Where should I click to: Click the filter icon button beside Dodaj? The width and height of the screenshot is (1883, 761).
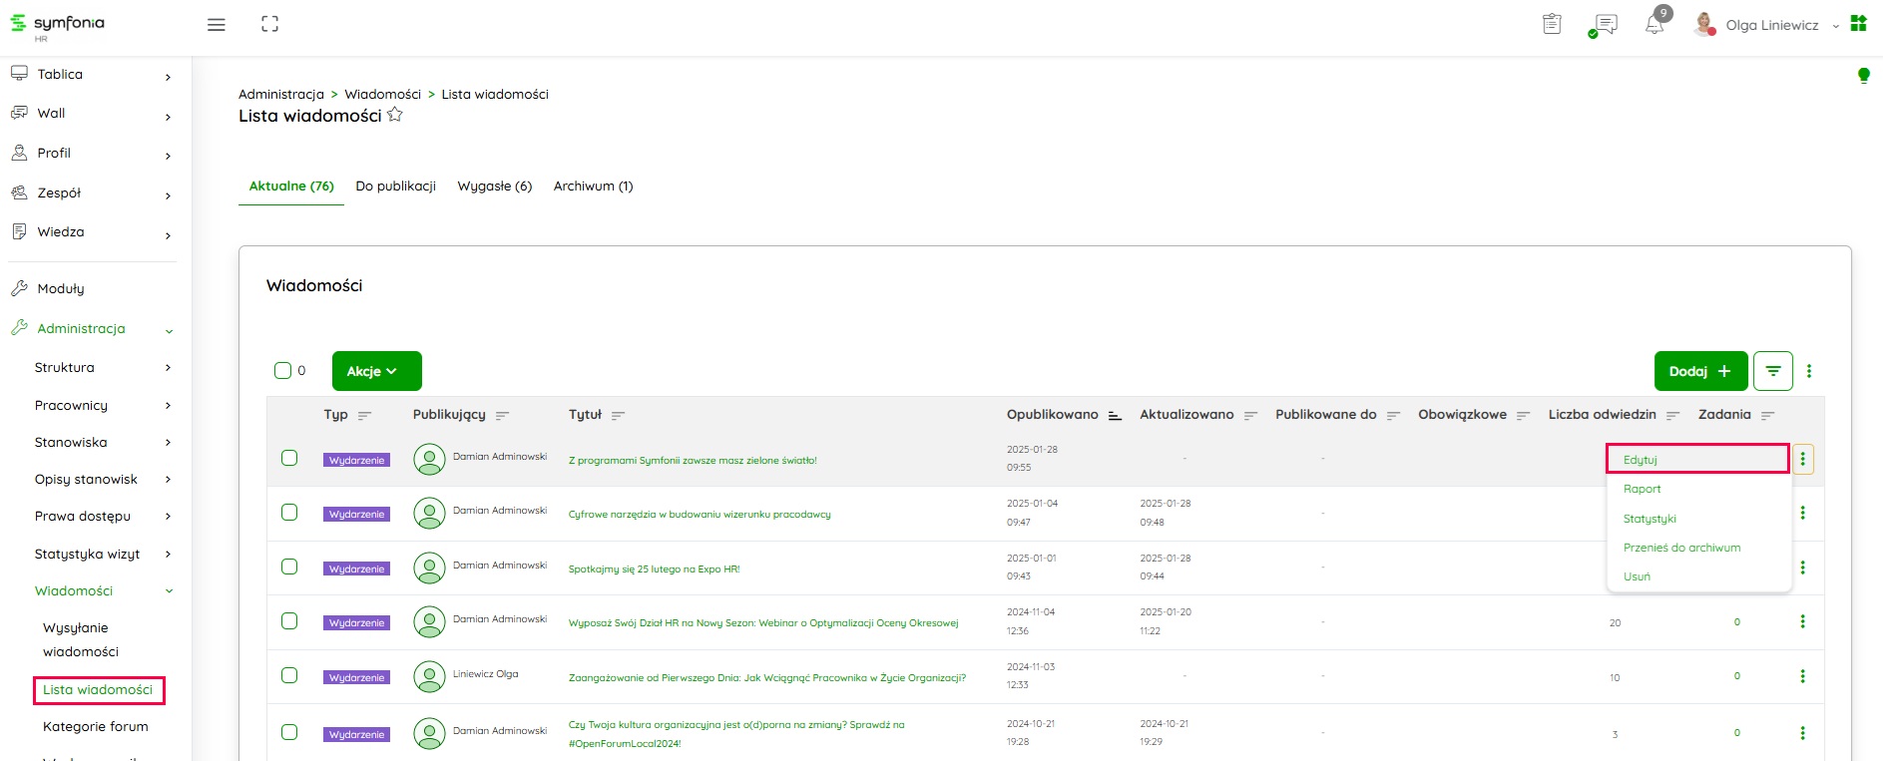(x=1772, y=371)
